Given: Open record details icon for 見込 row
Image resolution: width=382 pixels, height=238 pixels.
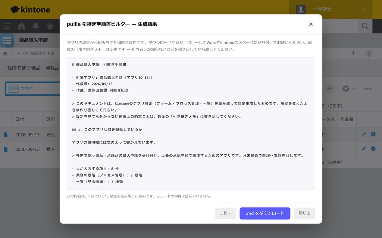Looking at the screenshot, I should 6,135.
